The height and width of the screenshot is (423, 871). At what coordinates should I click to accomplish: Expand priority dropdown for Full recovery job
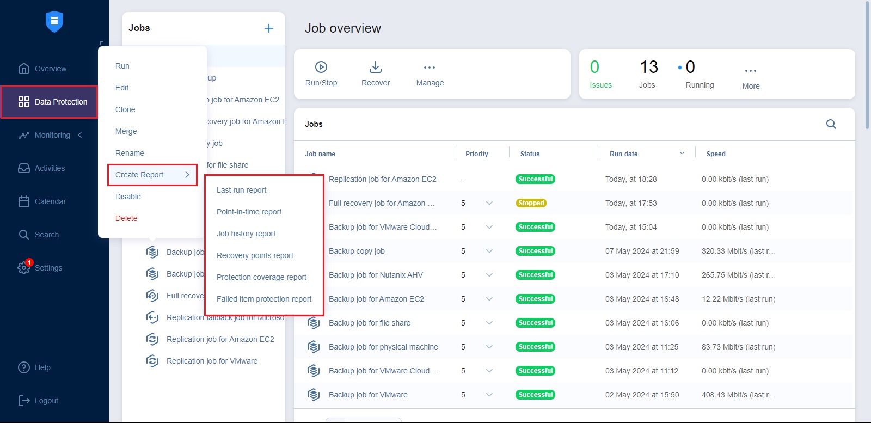[x=489, y=203]
